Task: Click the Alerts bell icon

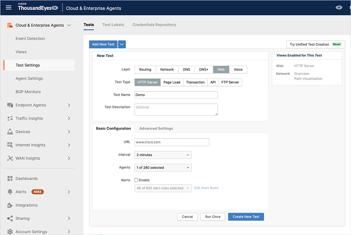Action: [10, 192]
